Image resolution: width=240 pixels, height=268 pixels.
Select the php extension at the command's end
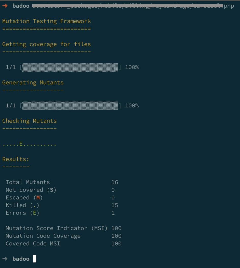point(229,6)
